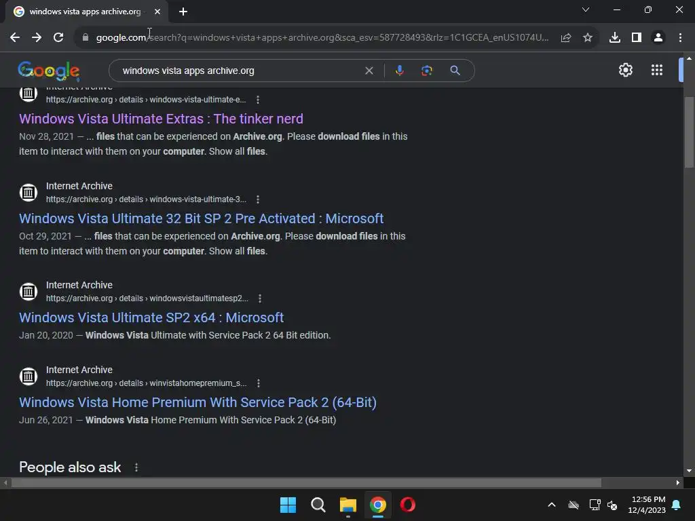Open People also ask options menu
Viewport: 695px width, 521px height.
click(136, 467)
